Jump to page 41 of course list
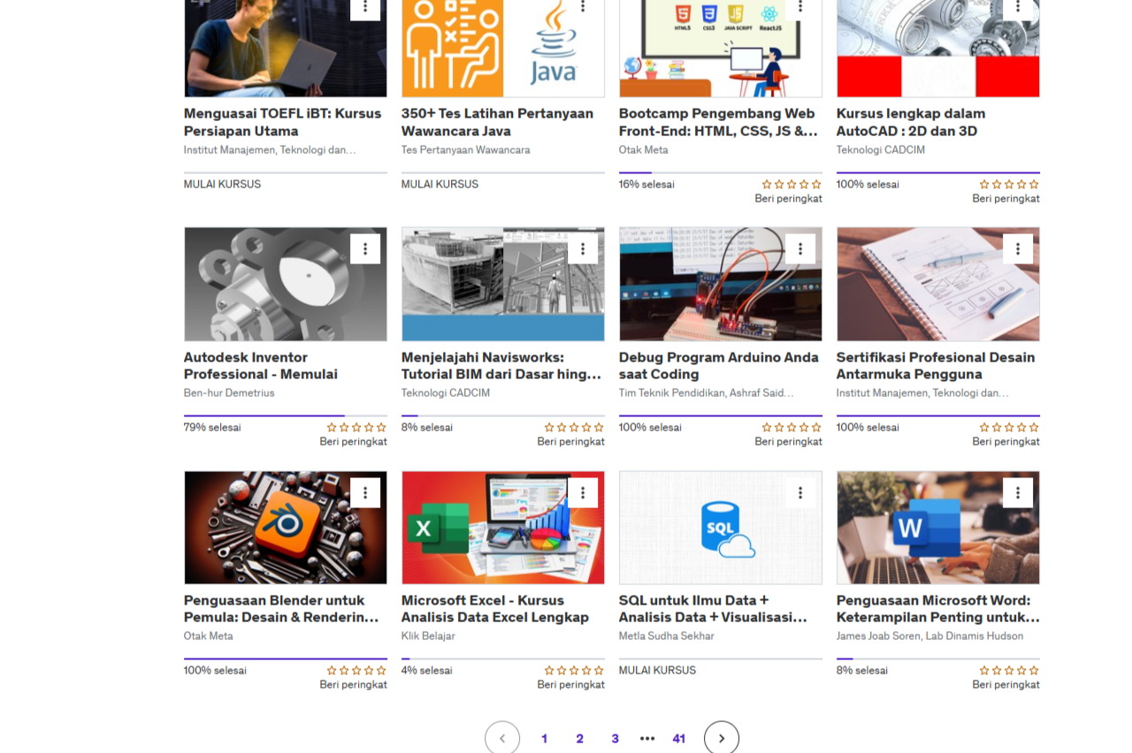Image resolution: width=1132 pixels, height=753 pixels. pos(678,739)
